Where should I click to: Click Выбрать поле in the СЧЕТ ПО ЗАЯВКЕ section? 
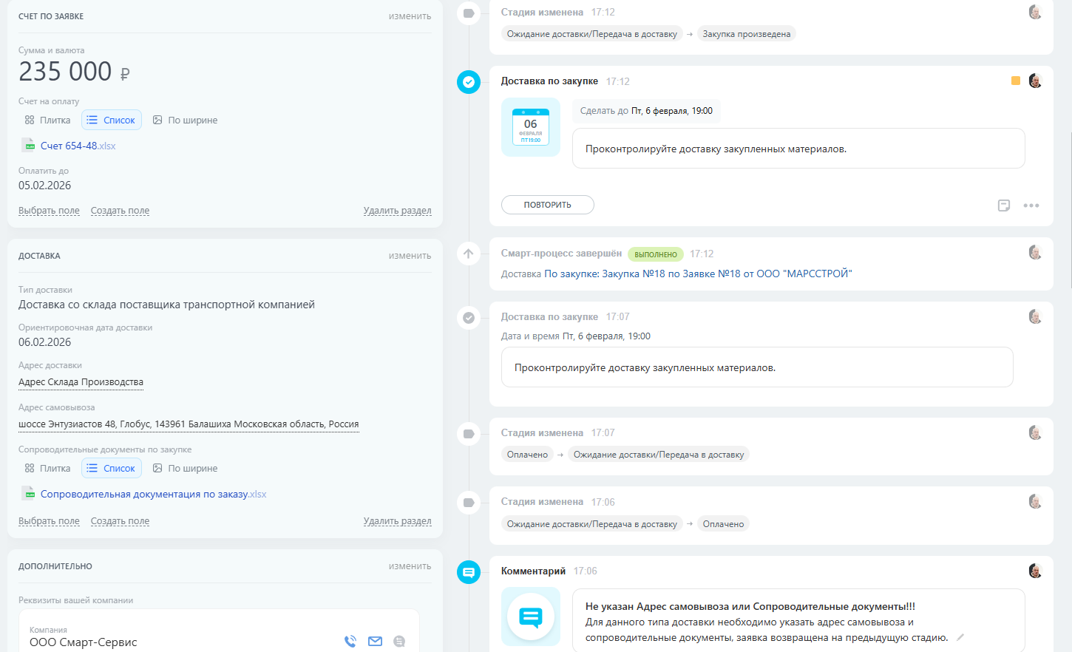click(x=49, y=211)
